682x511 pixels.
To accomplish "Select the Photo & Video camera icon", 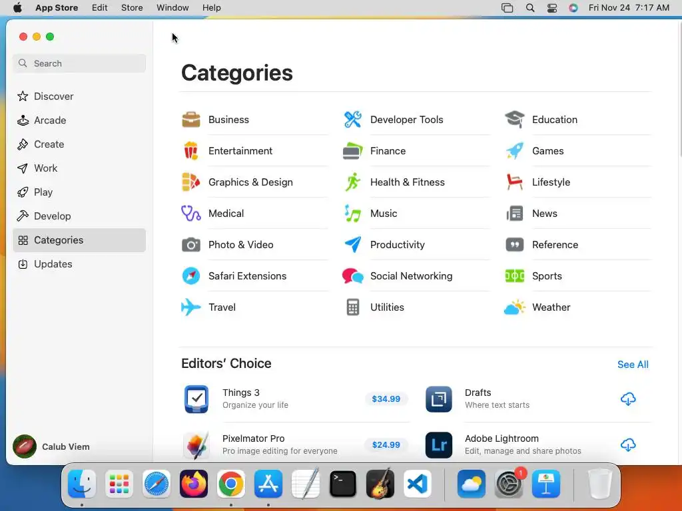I will pos(191,245).
